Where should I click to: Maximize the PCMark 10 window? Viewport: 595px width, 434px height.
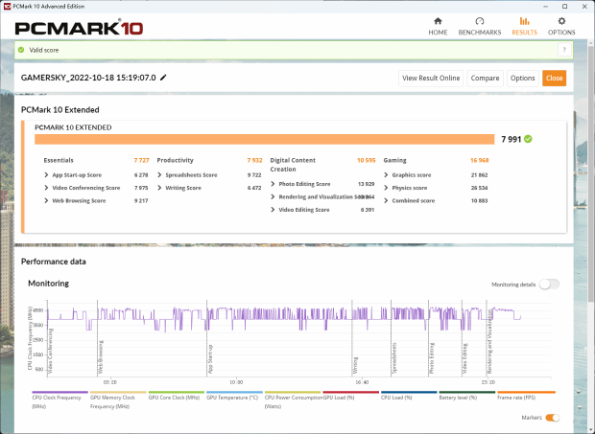point(564,7)
